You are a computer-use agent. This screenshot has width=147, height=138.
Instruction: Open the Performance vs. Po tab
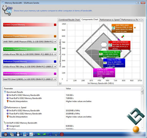tap(130, 20)
